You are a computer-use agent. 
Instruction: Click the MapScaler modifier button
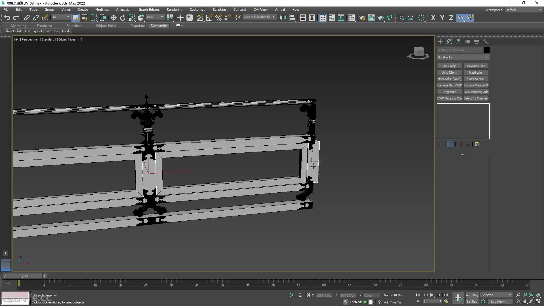(x=476, y=73)
